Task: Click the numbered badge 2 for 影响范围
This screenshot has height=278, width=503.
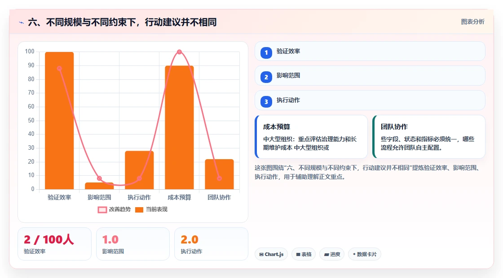Action: point(266,77)
